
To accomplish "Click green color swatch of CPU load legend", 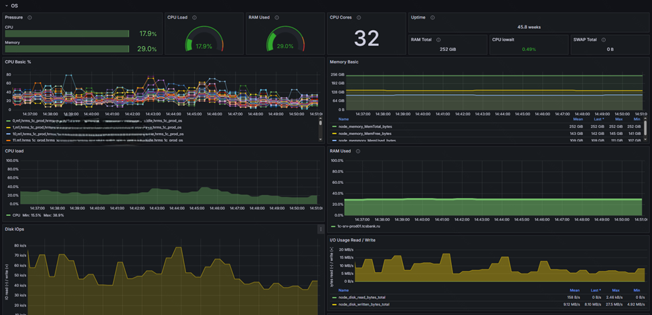I will coord(7,215).
